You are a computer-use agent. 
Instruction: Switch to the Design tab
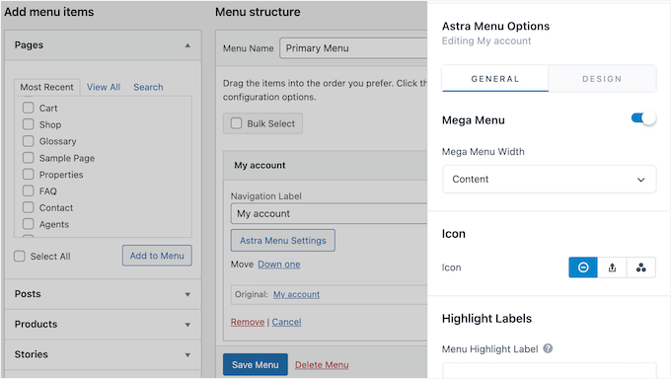point(602,79)
